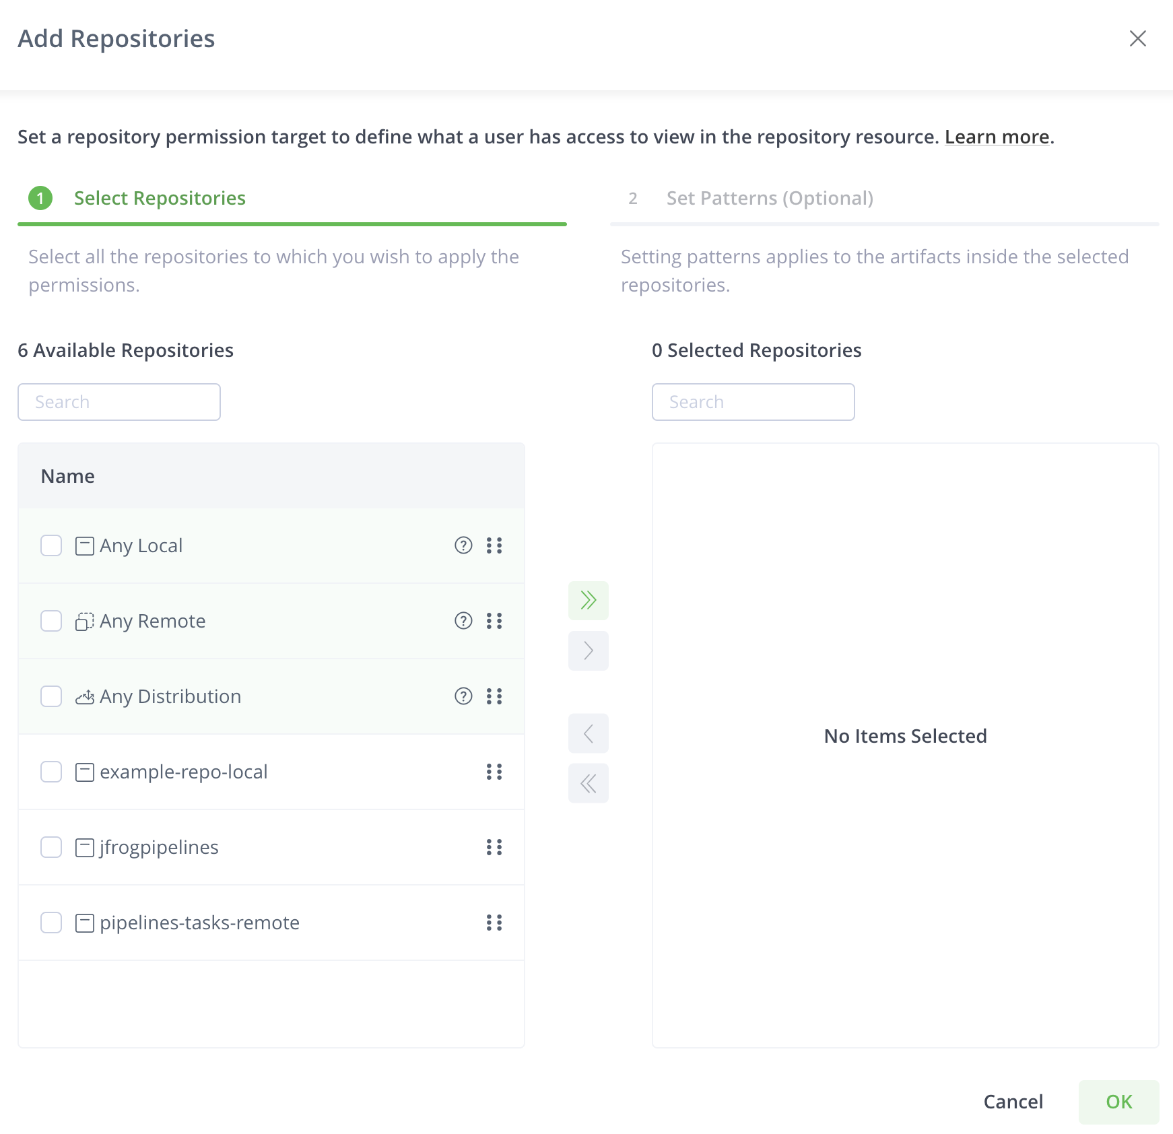1173x1134 pixels.
Task: Check the Any Local checkbox
Action: tap(51, 545)
